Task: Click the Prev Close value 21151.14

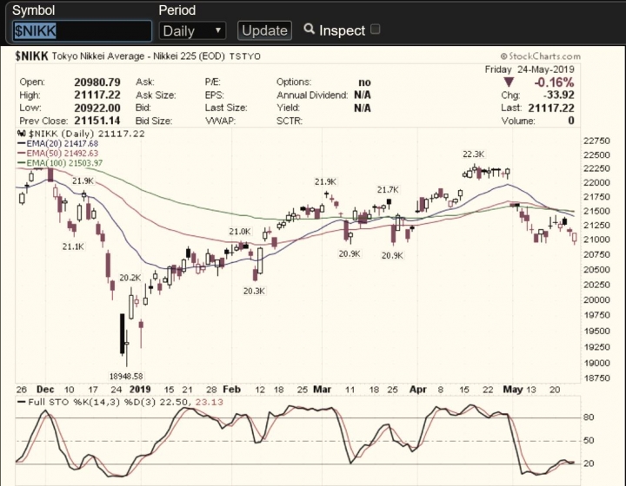Action: pyautogui.click(x=97, y=121)
